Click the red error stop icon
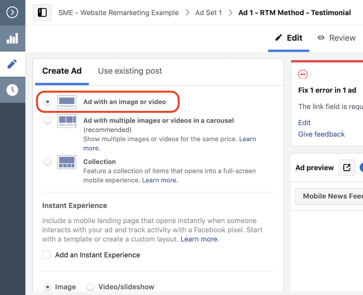Viewport: 363px width, 295px height. click(x=303, y=74)
